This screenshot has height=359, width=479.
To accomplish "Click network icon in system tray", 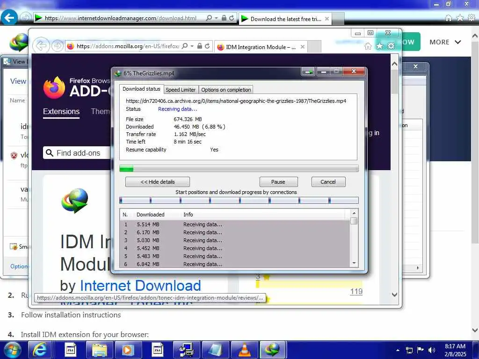I will click(409, 350).
